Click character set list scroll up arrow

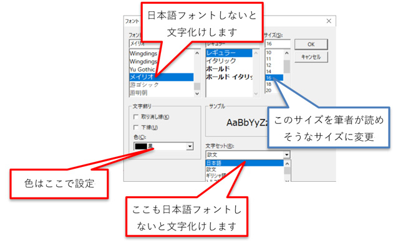point(287,163)
